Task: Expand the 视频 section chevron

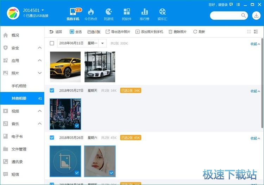Action: (40, 111)
